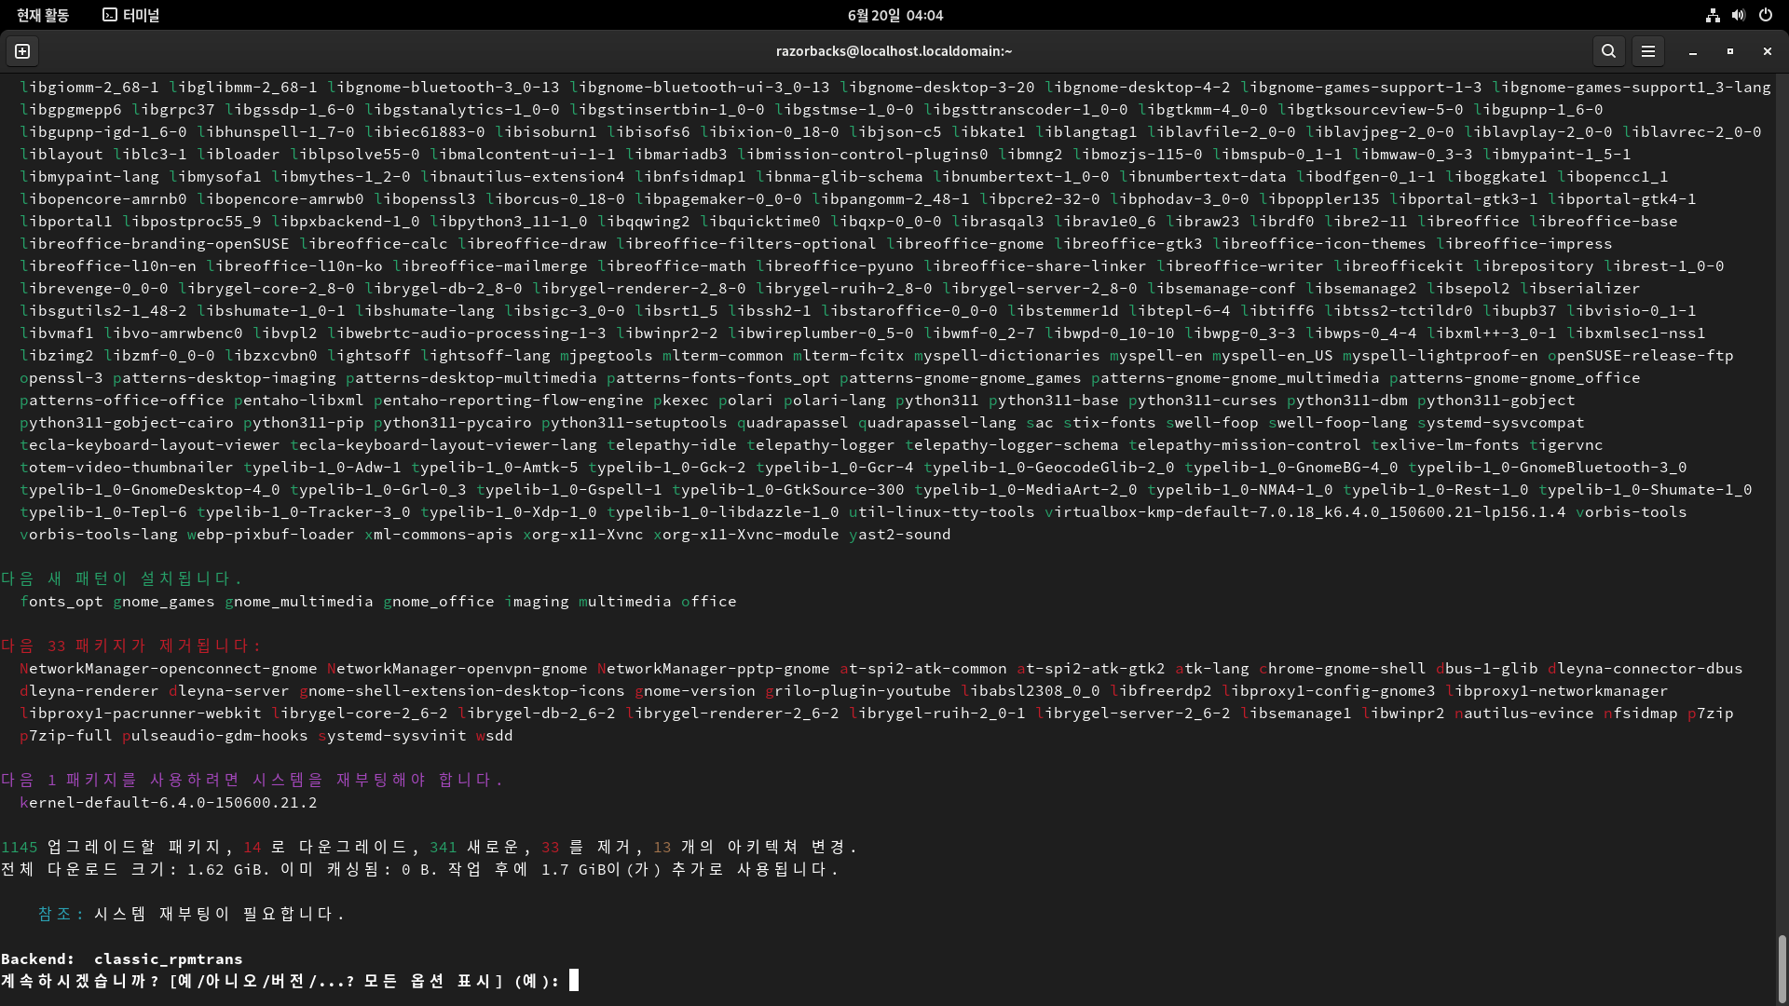Minimize the terminal window
This screenshot has height=1006, width=1789.
(x=1693, y=51)
